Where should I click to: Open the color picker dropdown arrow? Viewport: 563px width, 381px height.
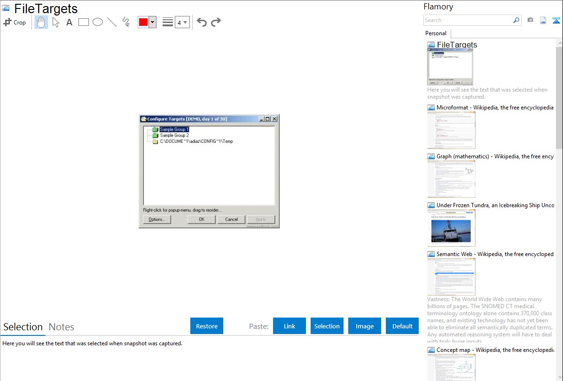[x=153, y=22]
